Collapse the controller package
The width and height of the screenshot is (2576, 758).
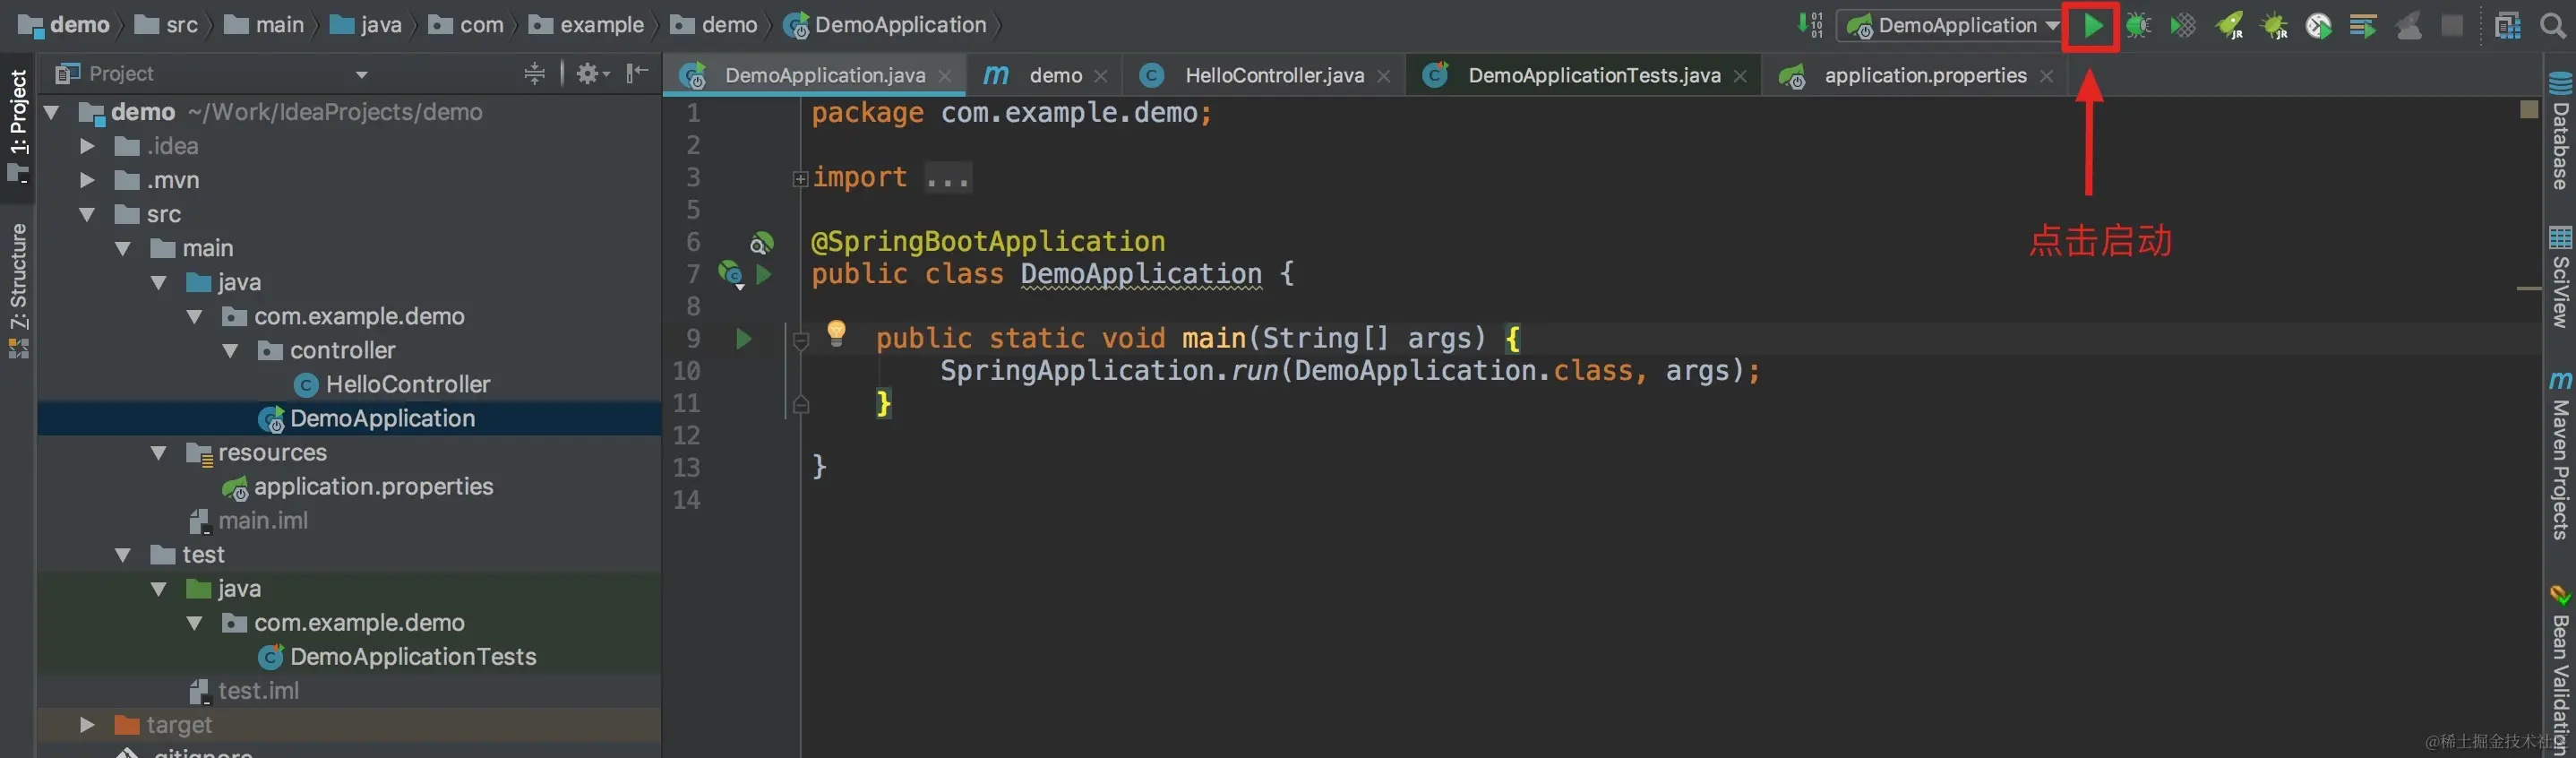click(230, 350)
